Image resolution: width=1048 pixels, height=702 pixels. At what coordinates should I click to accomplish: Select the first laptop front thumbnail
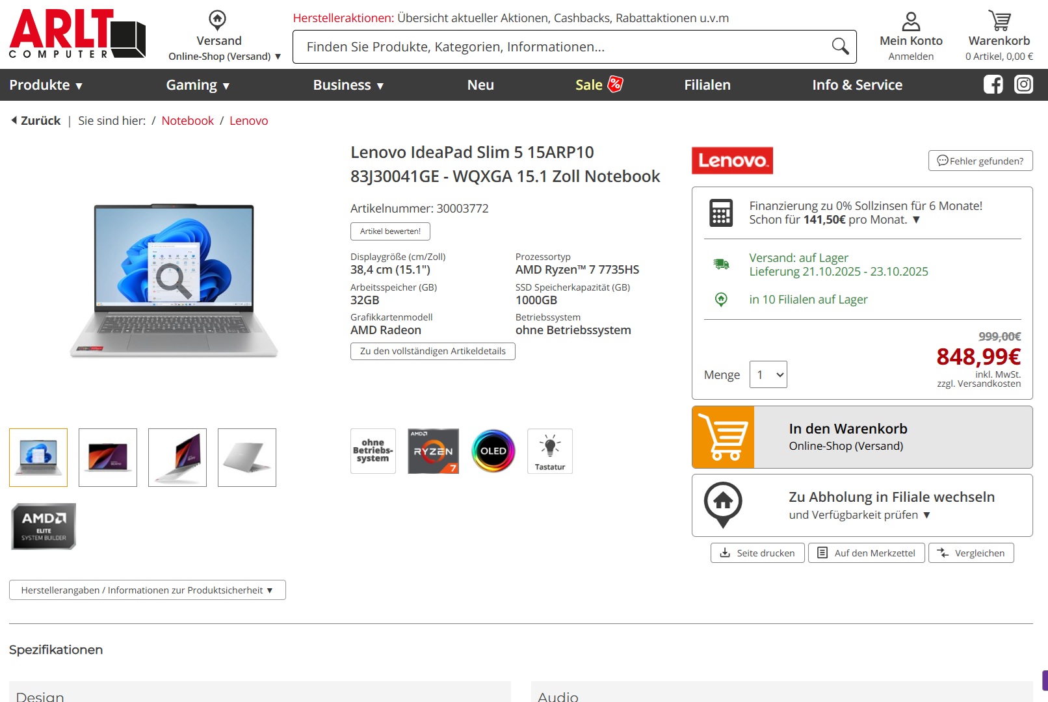[38, 458]
